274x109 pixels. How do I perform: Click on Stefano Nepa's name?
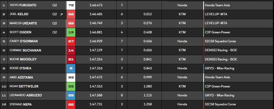[x=22, y=104]
